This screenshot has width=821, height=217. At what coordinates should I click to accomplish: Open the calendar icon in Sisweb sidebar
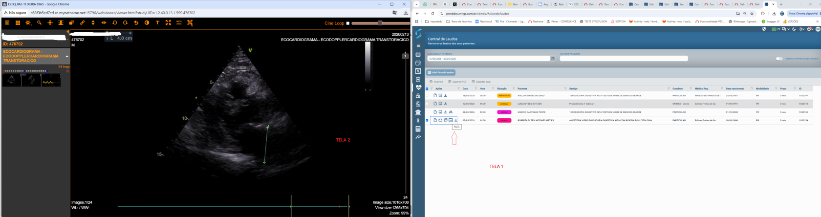coord(418,55)
